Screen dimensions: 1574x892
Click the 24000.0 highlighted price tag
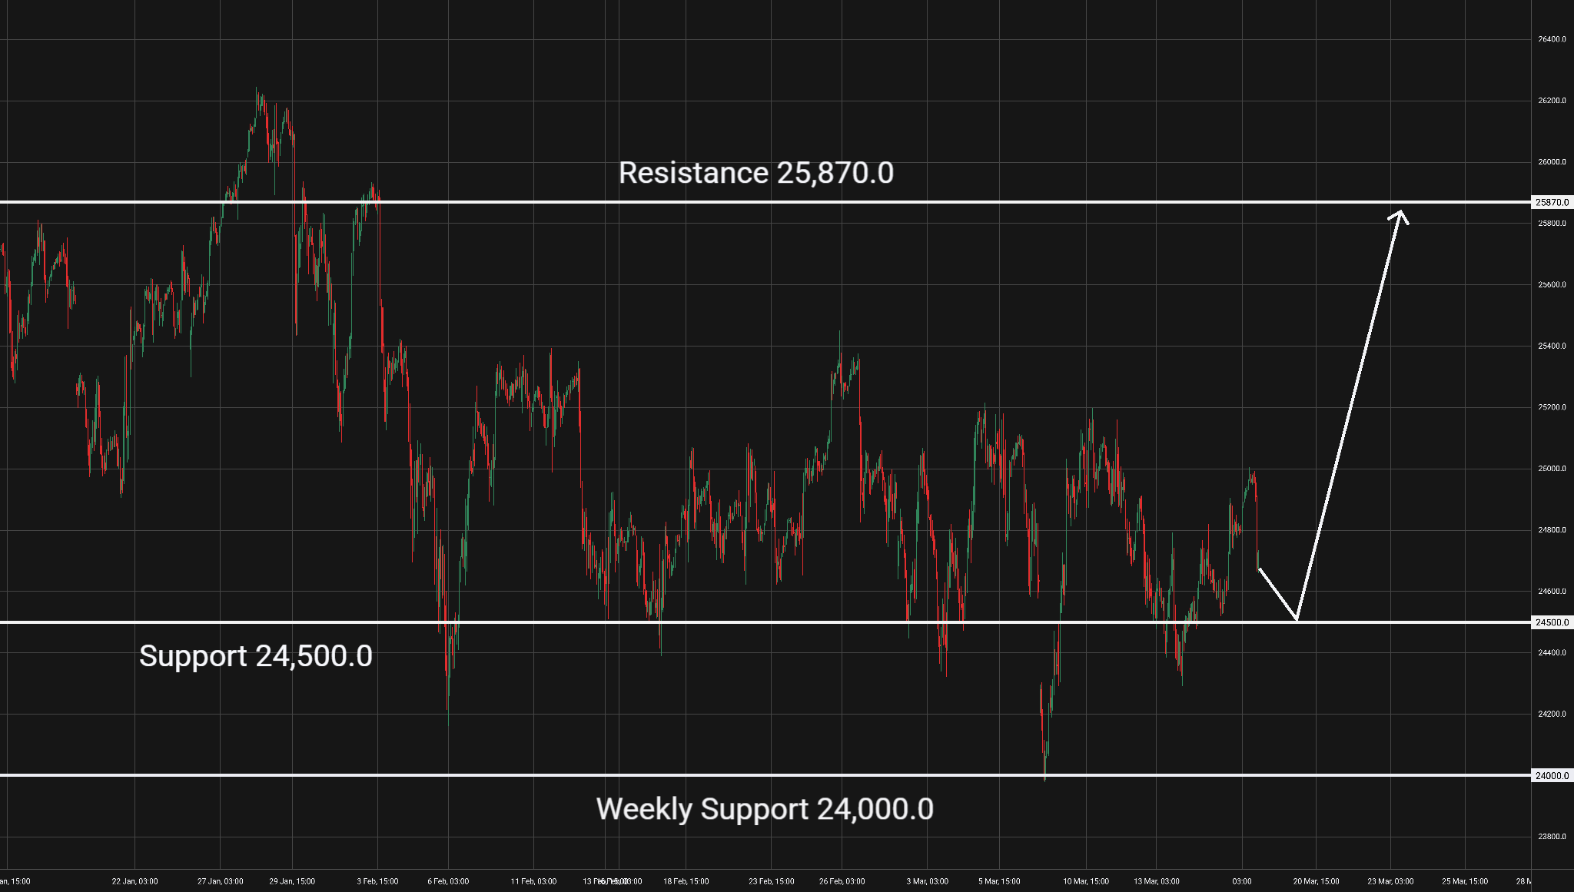[x=1552, y=775]
